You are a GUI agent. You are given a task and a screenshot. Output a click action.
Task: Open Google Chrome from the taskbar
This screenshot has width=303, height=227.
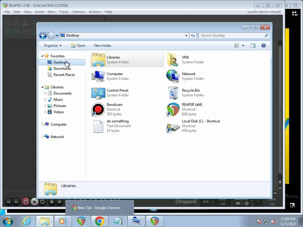tap(99, 221)
